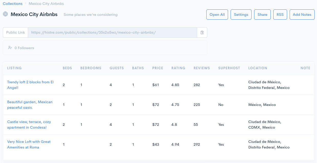Click the REVIEWS column header
This screenshot has width=317, height=163.
202,68
